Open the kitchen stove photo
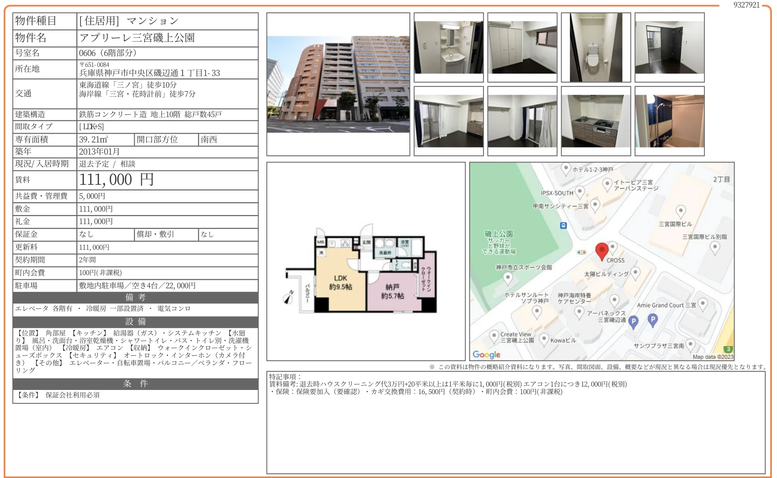The image size is (777, 478). [x=596, y=121]
